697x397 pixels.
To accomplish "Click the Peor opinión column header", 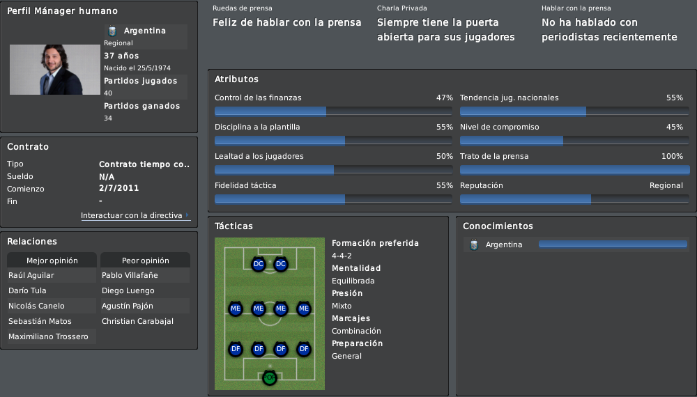I will pos(146,260).
